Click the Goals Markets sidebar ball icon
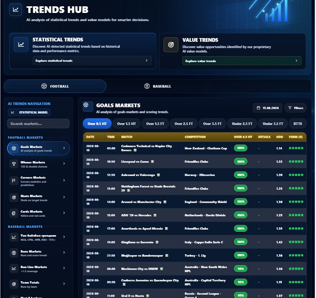Image resolution: width=316 pixels, height=298 pixels. coord(14,148)
